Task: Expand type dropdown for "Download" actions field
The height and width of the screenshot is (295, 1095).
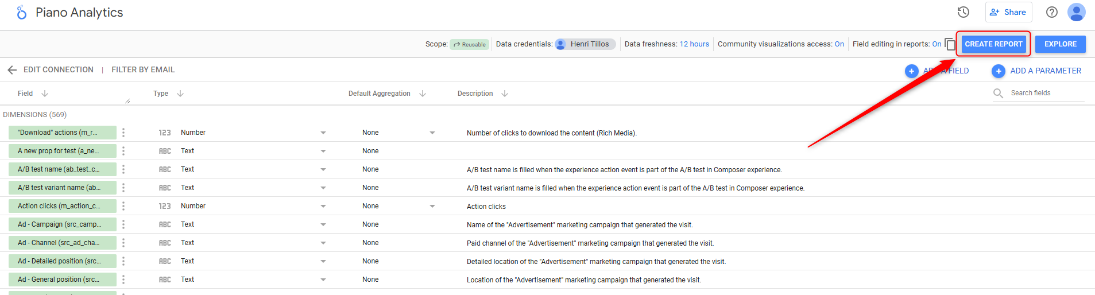Action: pos(323,133)
